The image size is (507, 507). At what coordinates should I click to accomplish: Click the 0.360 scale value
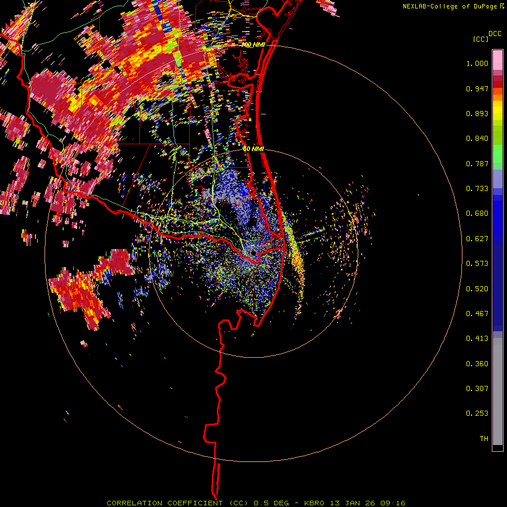477,364
